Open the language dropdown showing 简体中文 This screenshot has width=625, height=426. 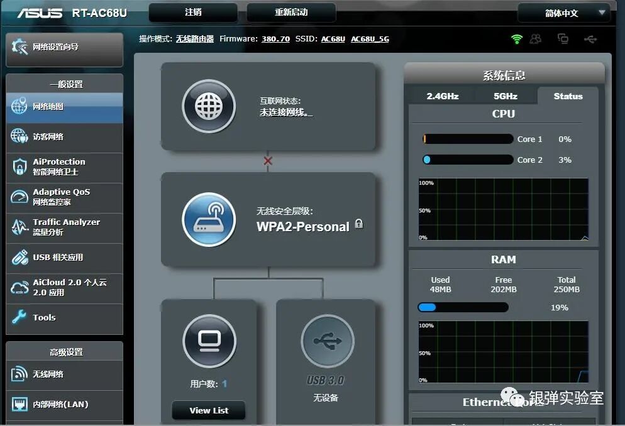pyautogui.click(x=563, y=13)
